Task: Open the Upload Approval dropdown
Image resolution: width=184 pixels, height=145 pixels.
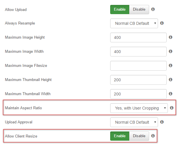Action: pyautogui.click(x=134, y=122)
